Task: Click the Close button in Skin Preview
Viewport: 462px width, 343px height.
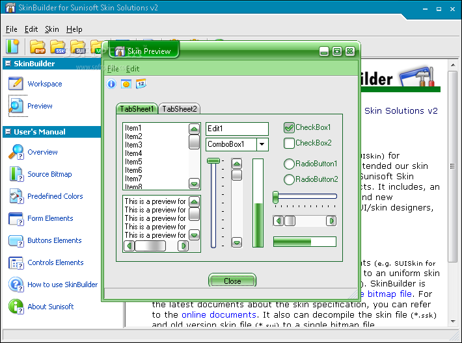Action: [x=232, y=281]
